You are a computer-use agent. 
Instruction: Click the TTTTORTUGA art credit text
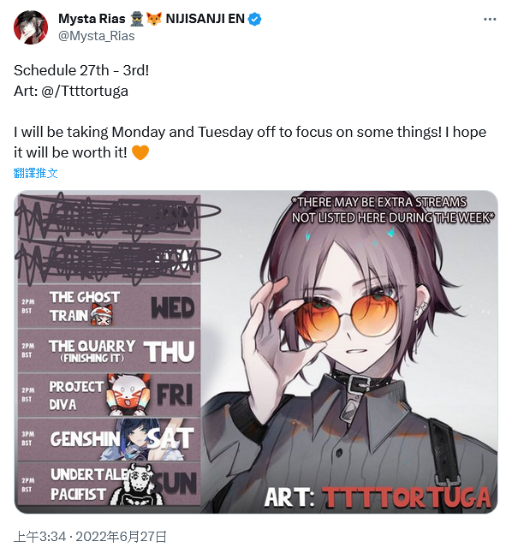click(407, 497)
